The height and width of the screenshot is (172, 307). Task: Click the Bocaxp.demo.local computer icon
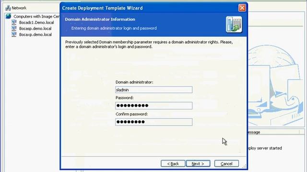14,34
